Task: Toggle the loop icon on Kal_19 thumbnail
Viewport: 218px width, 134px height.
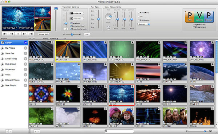Action: click(x=52, y=86)
